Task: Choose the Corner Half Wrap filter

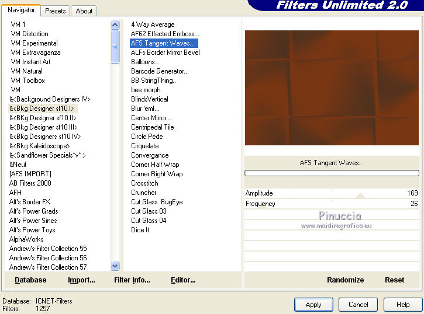Action: point(155,165)
